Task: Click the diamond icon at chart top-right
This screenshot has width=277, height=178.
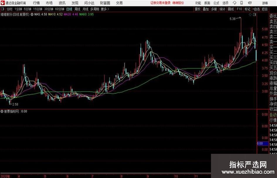Action: coord(250,15)
